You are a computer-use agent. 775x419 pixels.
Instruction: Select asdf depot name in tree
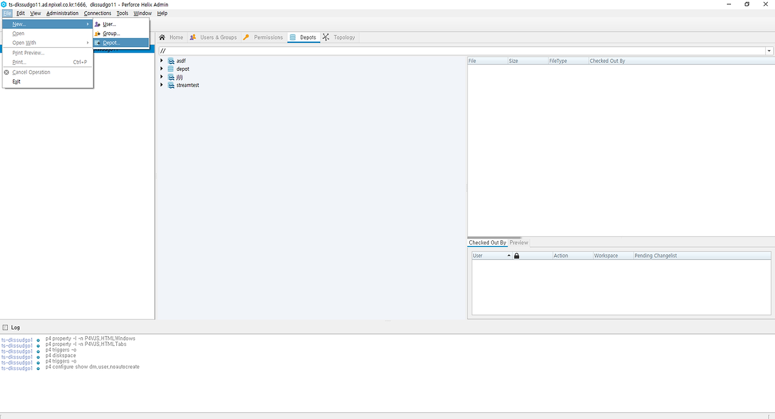click(x=181, y=61)
